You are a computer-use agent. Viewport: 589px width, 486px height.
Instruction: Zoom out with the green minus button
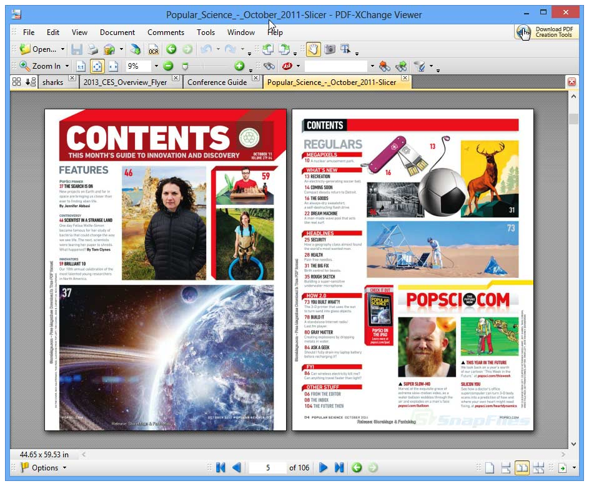click(x=168, y=66)
